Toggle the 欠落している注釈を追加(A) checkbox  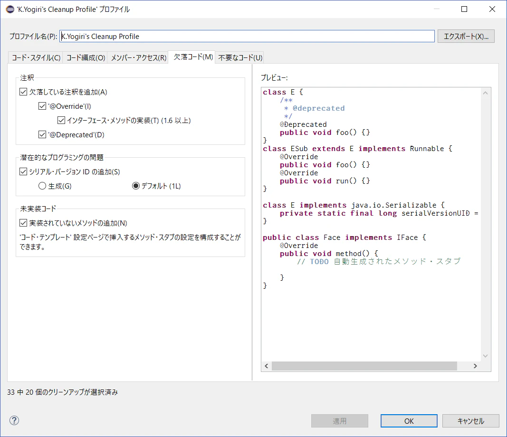pos(23,92)
